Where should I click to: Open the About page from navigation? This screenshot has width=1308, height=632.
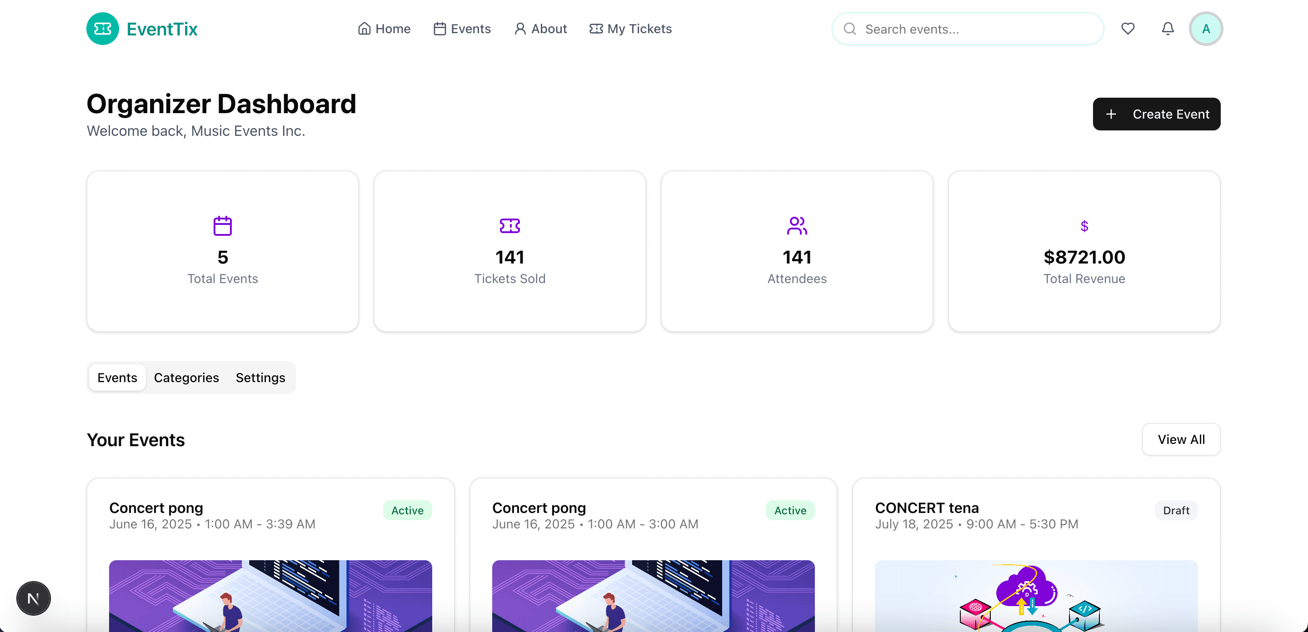(540, 29)
